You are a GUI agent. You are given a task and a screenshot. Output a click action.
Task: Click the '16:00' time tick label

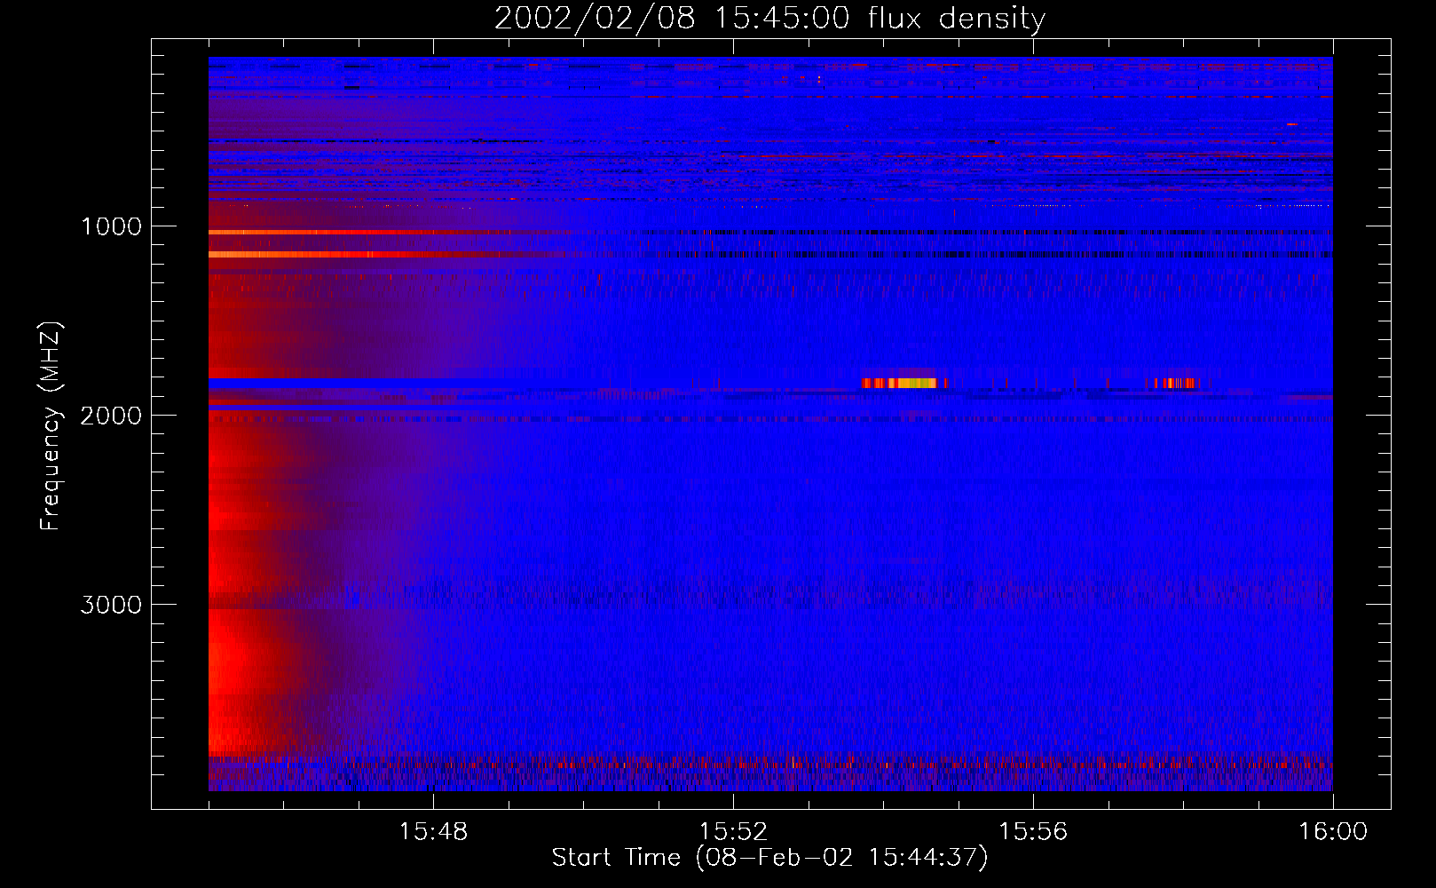pyautogui.click(x=1333, y=832)
